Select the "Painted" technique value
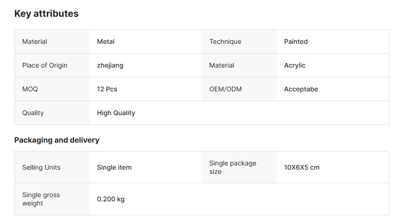The image size is (394, 220). click(x=296, y=41)
